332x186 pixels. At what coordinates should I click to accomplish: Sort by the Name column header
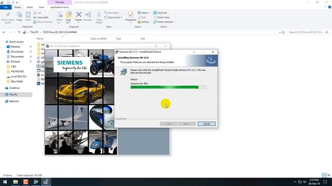pos(40,39)
